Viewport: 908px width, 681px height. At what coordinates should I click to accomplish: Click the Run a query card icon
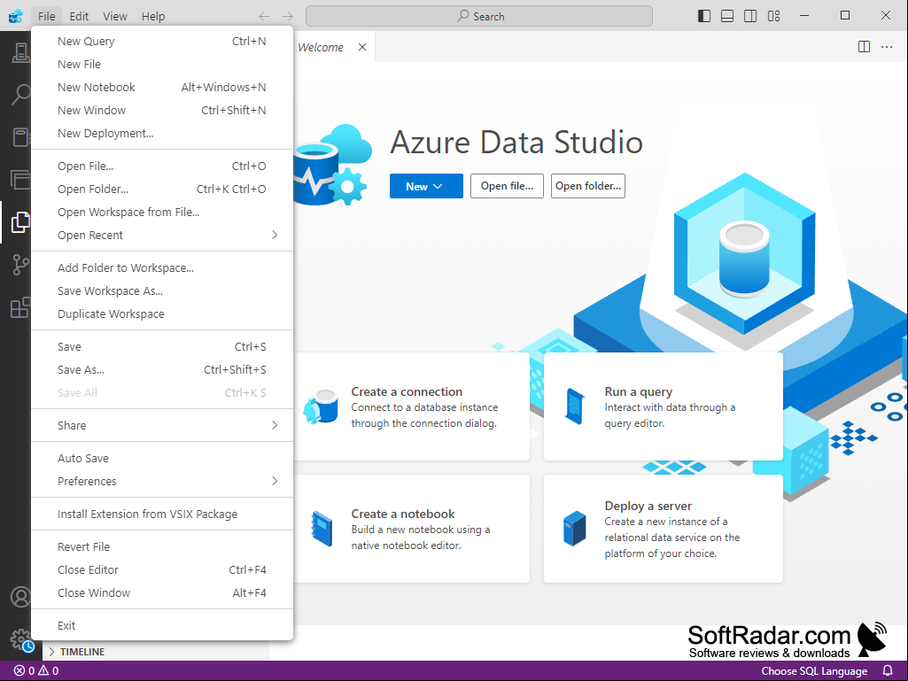(x=574, y=406)
